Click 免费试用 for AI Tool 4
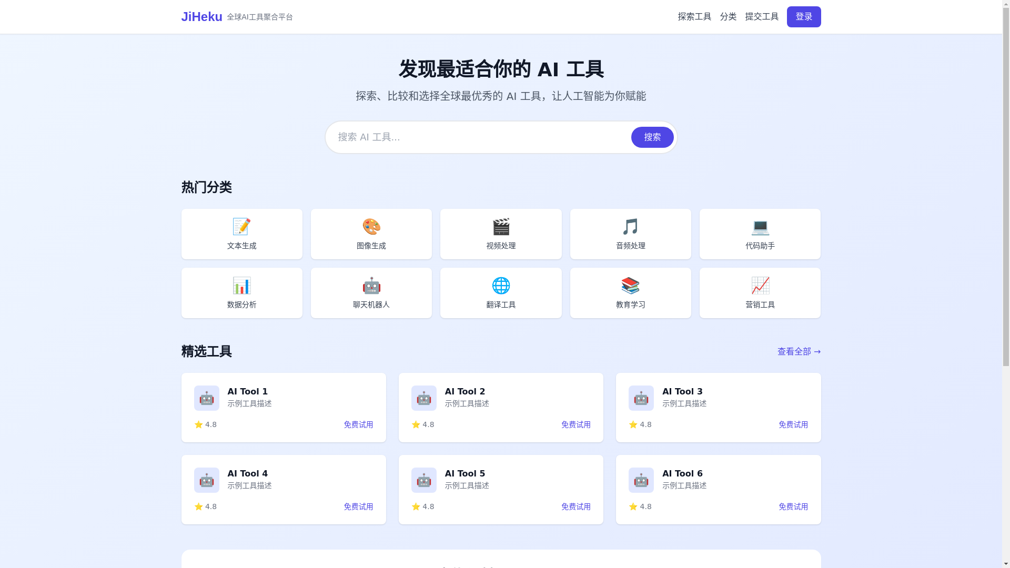Screen dimensions: 1010x568 (x=358, y=506)
